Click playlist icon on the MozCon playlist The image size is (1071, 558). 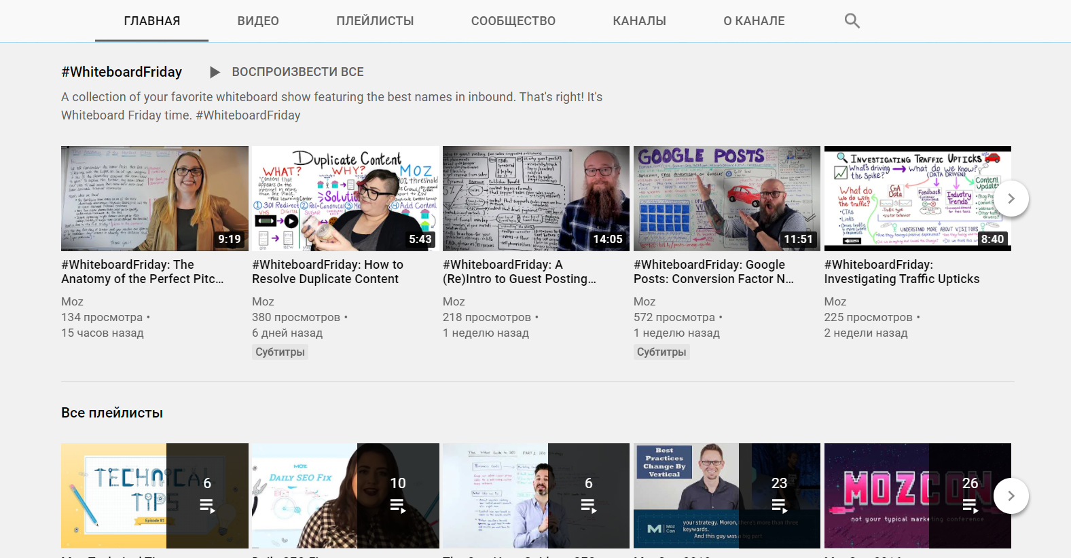(x=970, y=506)
